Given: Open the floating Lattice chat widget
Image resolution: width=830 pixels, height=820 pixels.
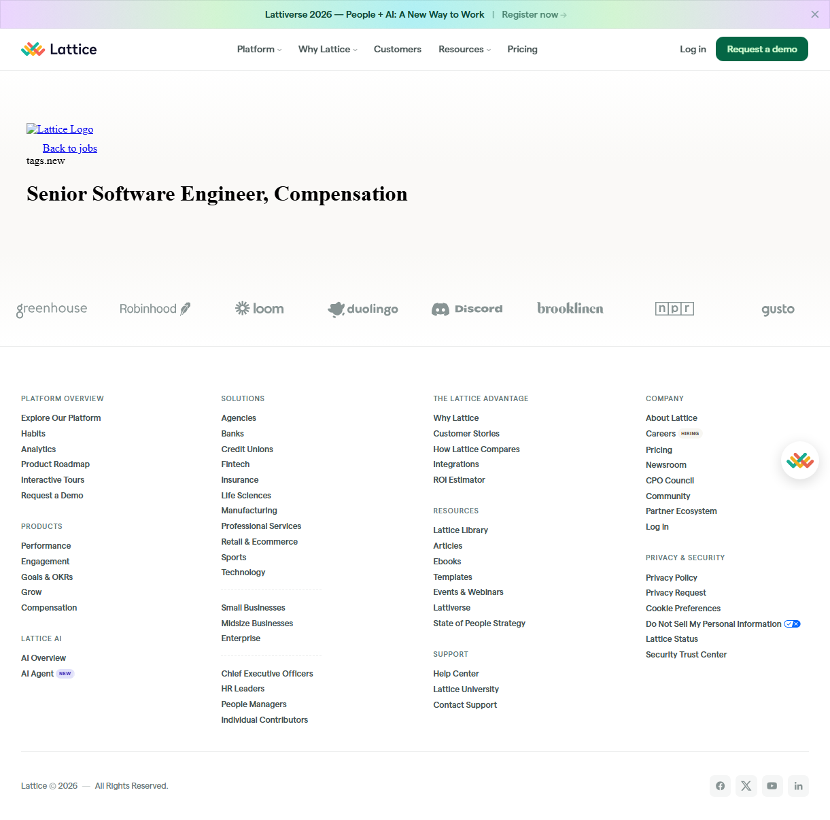Looking at the screenshot, I should pyautogui.click(x=799, y=460).
